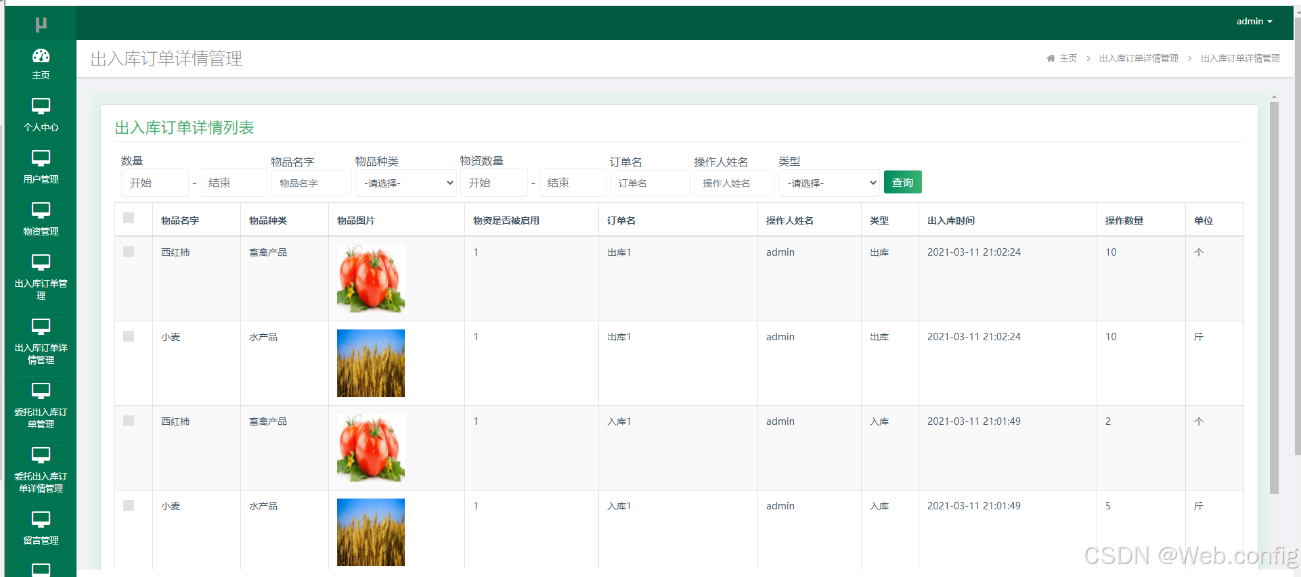The height and width of the screenshot is (577, 1301).
Task: Check the first 西红柿 出库 row checkbox
Action: click(129, 252)
